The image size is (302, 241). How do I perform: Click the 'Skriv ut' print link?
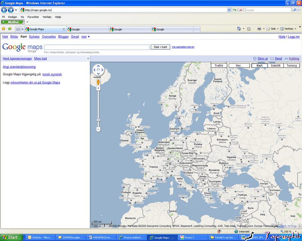[x=262, y=58]
